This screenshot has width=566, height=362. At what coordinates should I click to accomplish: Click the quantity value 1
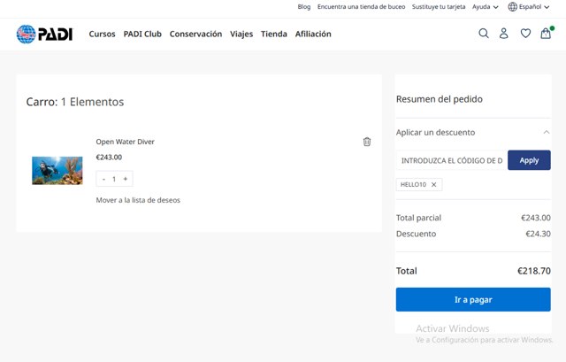click(x=114, y=179)
